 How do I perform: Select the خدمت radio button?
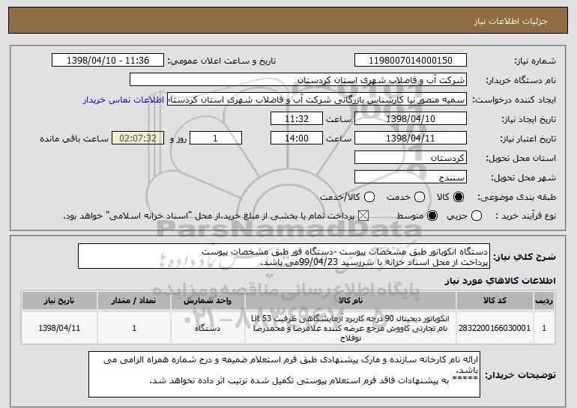(x=420, y=197)
